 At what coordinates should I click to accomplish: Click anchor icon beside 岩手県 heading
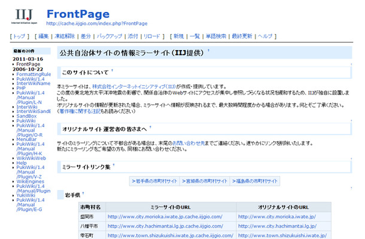(83, 193)
